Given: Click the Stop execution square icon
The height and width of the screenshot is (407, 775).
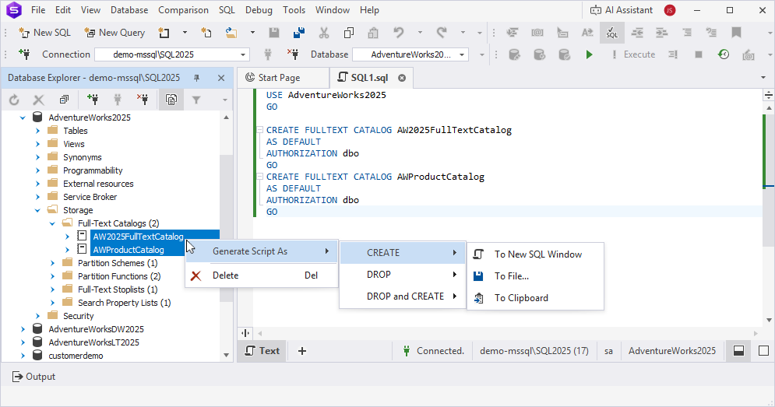Looking at the screenshot, I should point(699,54).
